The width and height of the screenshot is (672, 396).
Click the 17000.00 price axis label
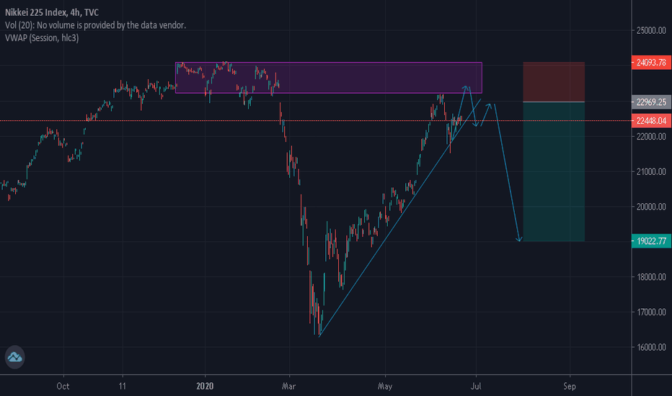pyautogui.click(x=651, y=312)
